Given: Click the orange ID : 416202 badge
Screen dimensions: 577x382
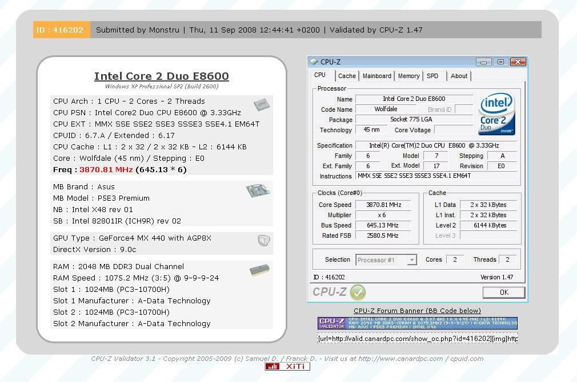Looking at the screenshot, I should pos(62,30).
